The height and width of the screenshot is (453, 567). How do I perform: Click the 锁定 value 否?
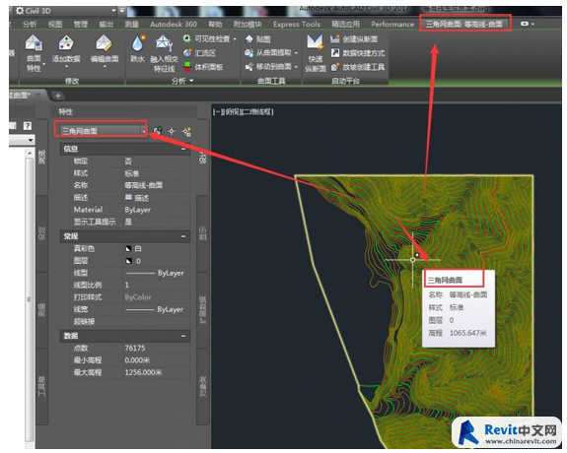point(128,162)
